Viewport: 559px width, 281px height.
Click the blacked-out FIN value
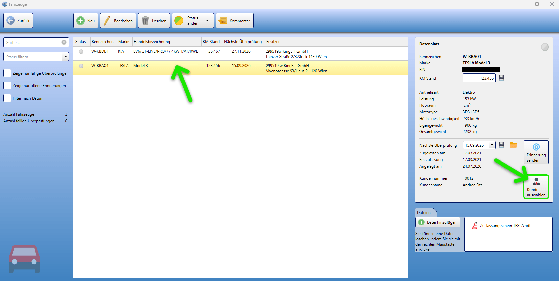point(481,69)
